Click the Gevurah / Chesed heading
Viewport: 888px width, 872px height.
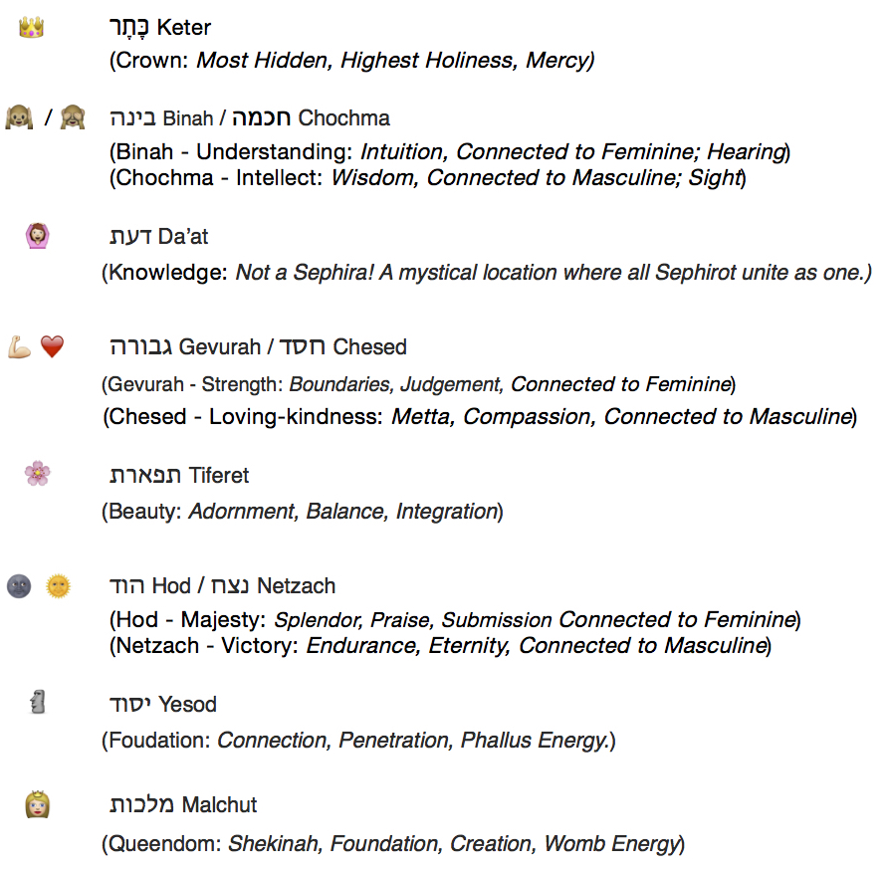(258, 346)
